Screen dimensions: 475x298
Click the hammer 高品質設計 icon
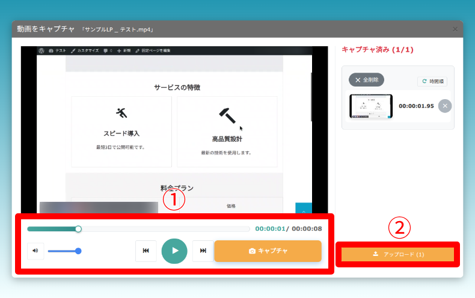pos(227,115)
